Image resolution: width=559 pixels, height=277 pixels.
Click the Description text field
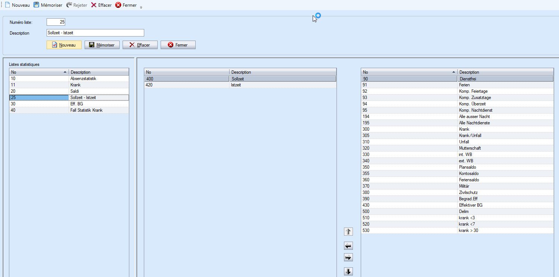[x=95, y=33]
